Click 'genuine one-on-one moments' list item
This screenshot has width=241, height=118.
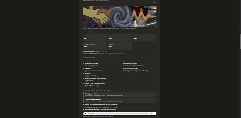click(94, 71)
